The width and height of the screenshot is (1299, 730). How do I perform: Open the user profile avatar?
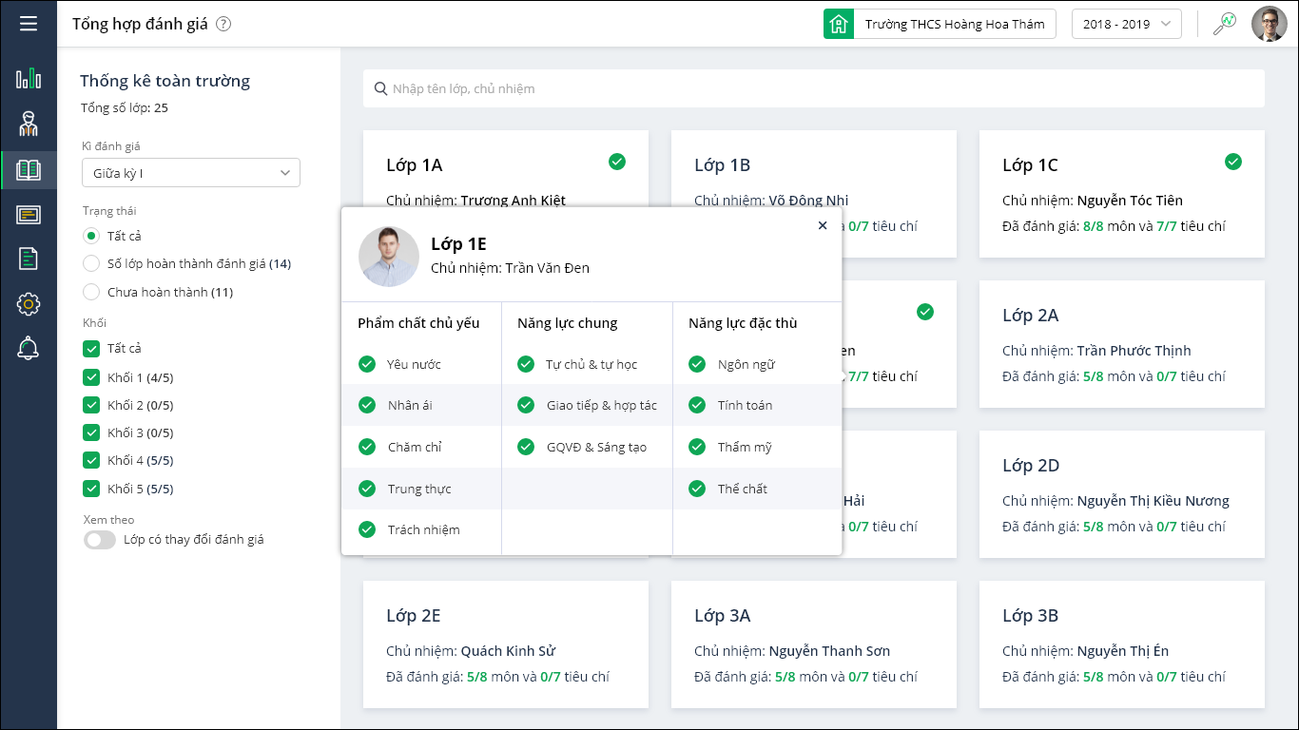tap(1269, 24)
